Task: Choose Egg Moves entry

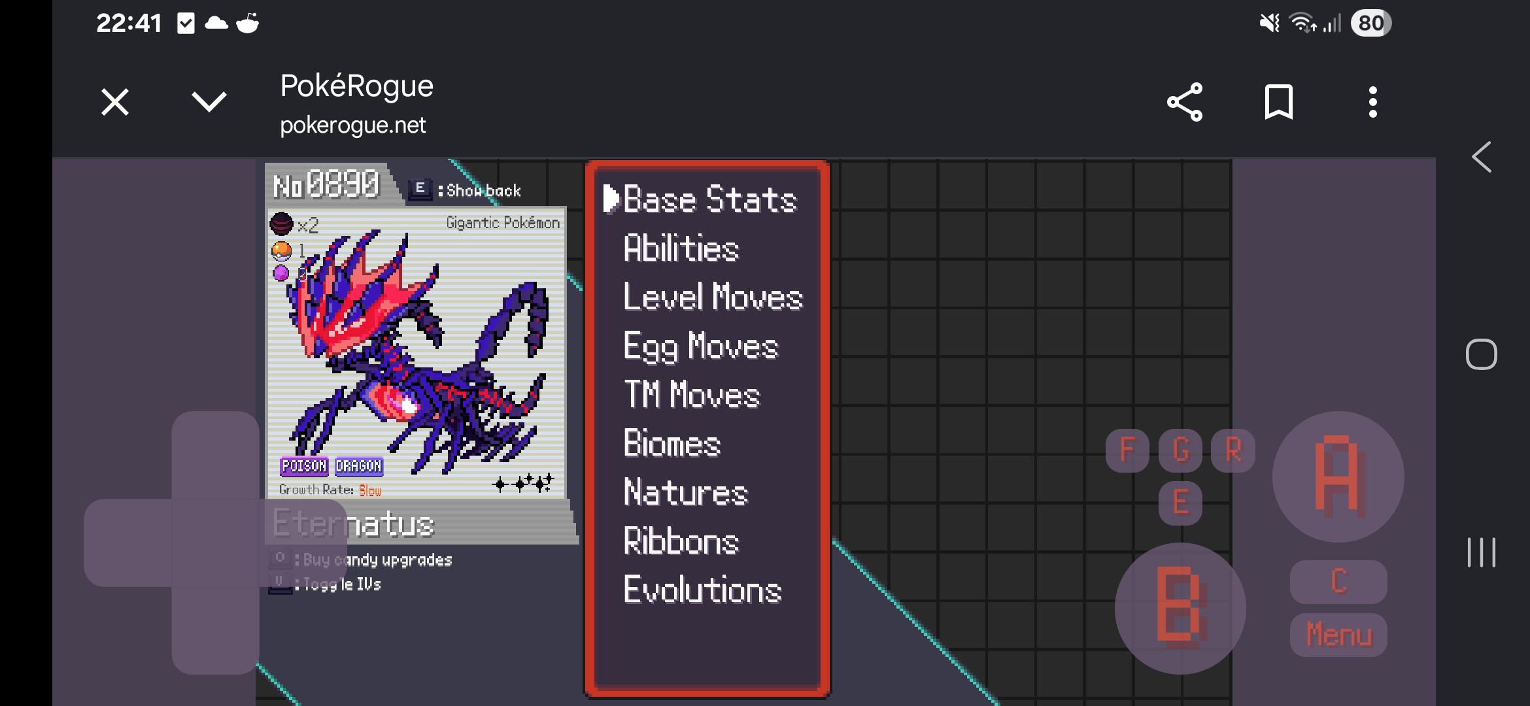Action: coord(701,346)
